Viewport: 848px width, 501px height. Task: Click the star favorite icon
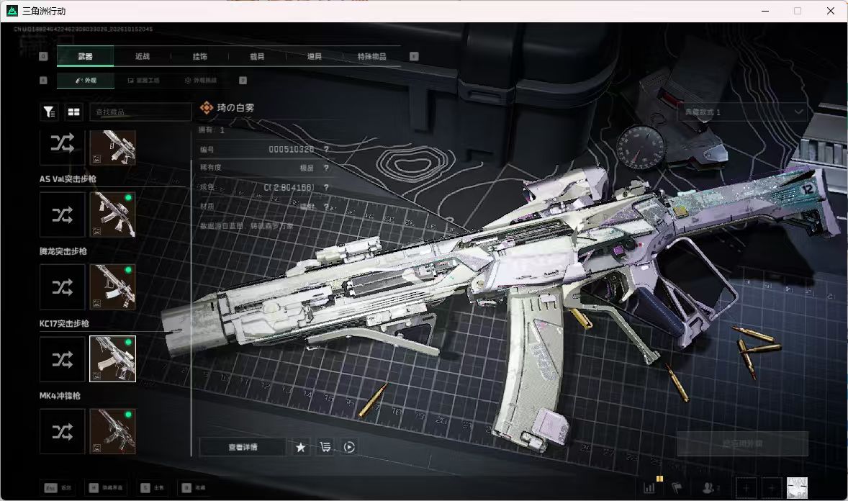point(301,447)
